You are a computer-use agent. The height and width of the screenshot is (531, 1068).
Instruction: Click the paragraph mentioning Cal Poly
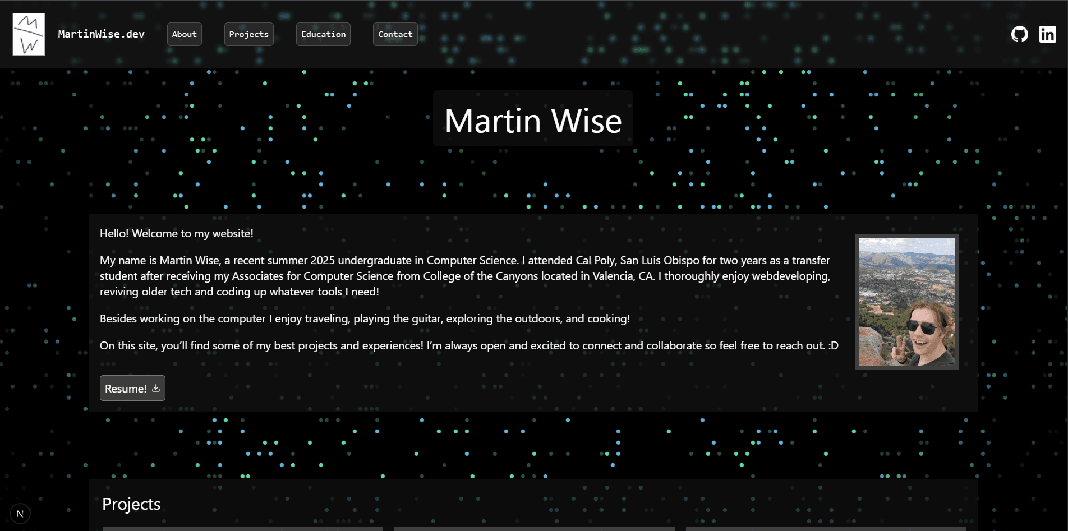(x=464, y=276)
